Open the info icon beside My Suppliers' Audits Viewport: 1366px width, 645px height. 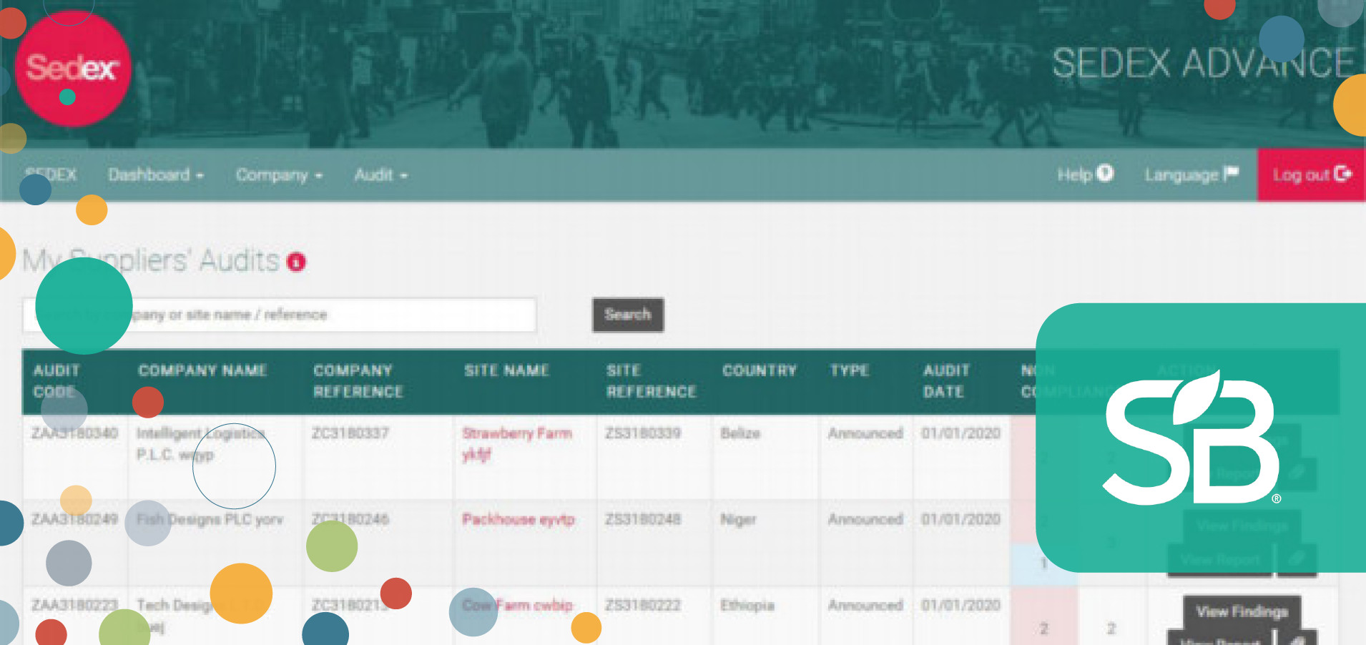point(295,262)
